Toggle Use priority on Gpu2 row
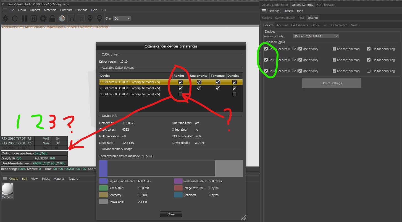Image resolution: width=402 pixels, height=222 pixels. [x=300, y=71]
